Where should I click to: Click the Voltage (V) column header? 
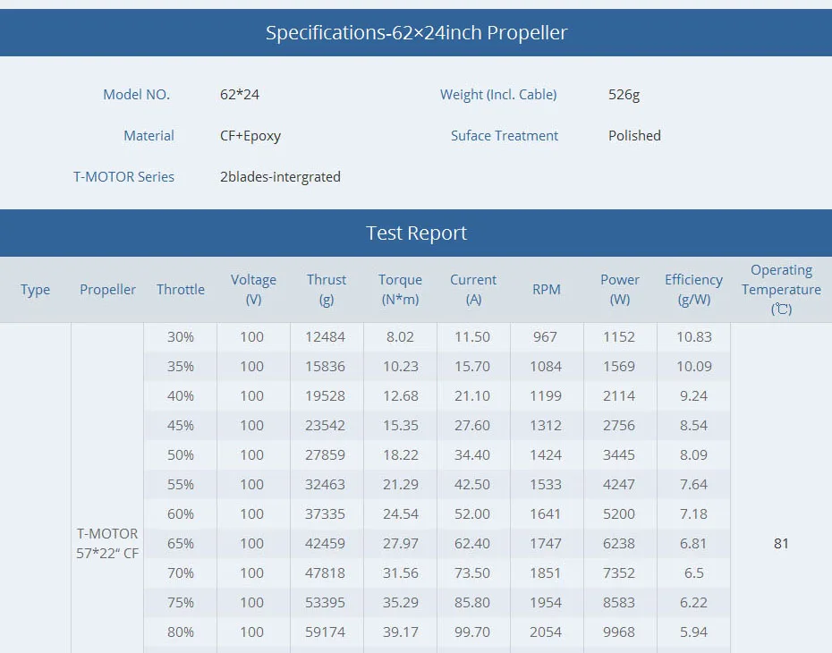tap(253, 290)
